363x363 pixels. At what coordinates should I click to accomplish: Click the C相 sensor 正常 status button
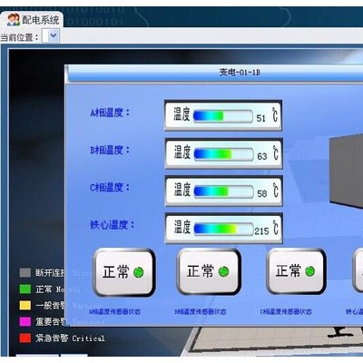click(296, 271)
